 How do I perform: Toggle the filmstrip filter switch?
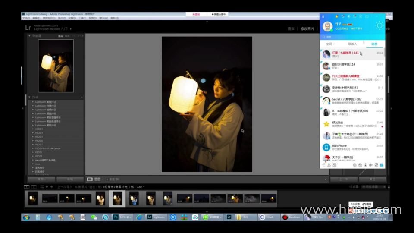click(x=389, y=187)
